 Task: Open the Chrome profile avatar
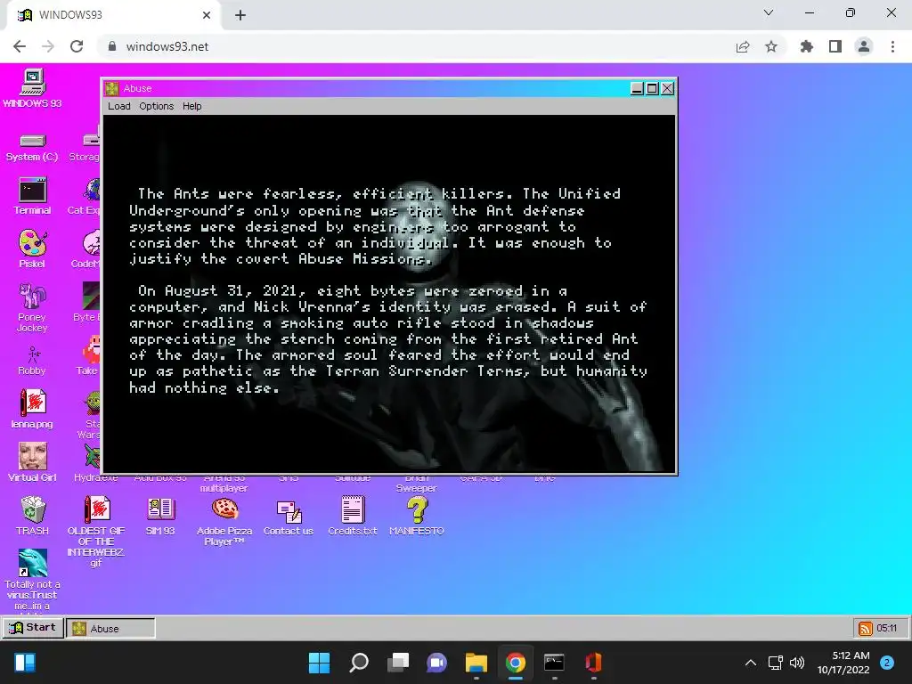(x=864, y=46)
